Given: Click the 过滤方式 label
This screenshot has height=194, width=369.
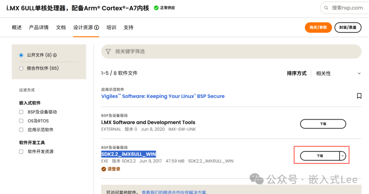Looking at the screenshot, I should click(x=27, y=90).
